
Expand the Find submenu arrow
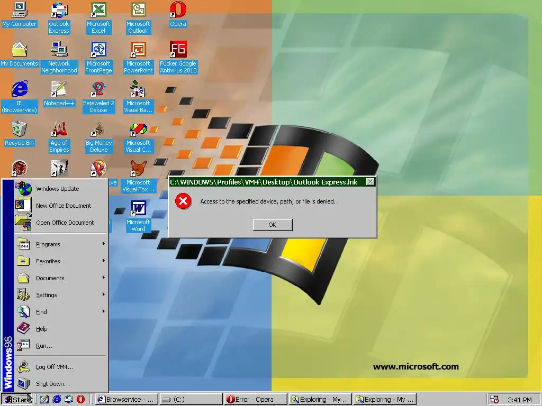point(103,311)
